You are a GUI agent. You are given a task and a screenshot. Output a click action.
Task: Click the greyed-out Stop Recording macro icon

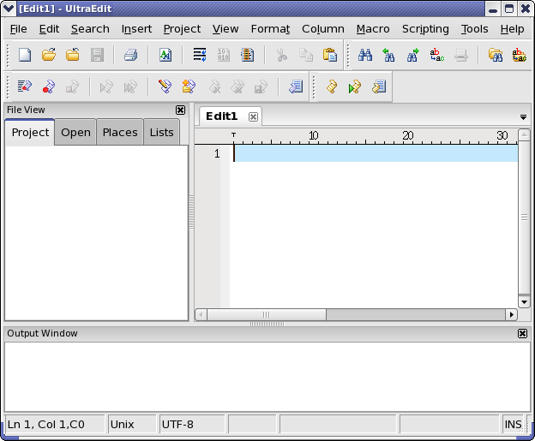tap(72, 86)
